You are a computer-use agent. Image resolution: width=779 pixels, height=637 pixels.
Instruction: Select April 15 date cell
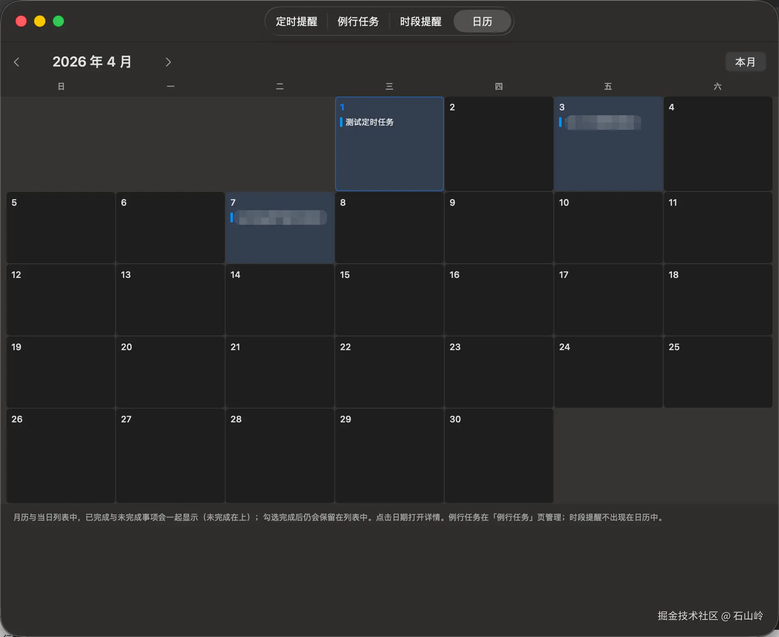click(x=389, y=299)
